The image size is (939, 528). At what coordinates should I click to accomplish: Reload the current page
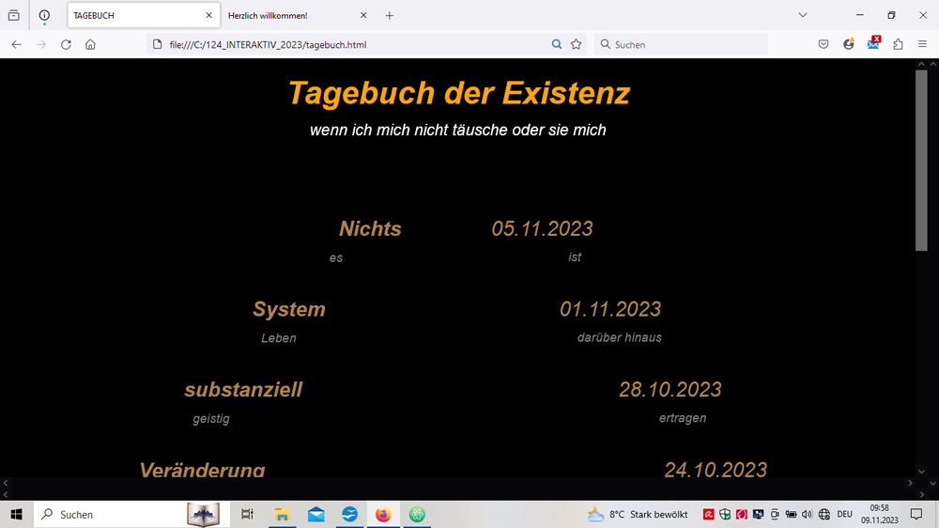point(66,44)
